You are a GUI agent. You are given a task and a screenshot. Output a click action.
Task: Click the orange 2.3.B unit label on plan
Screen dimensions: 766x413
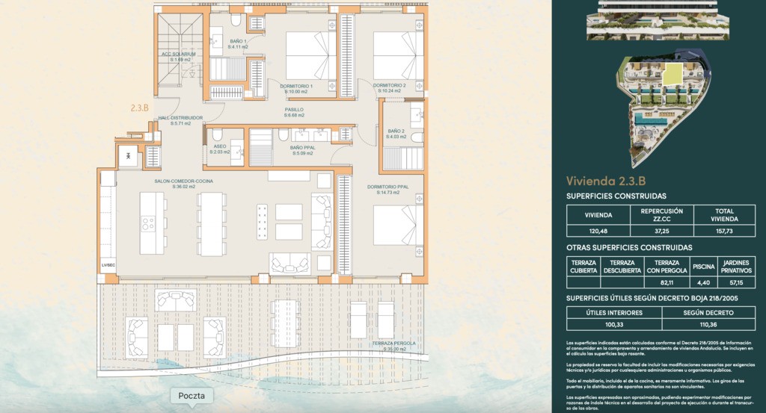[x=140, y=108]
